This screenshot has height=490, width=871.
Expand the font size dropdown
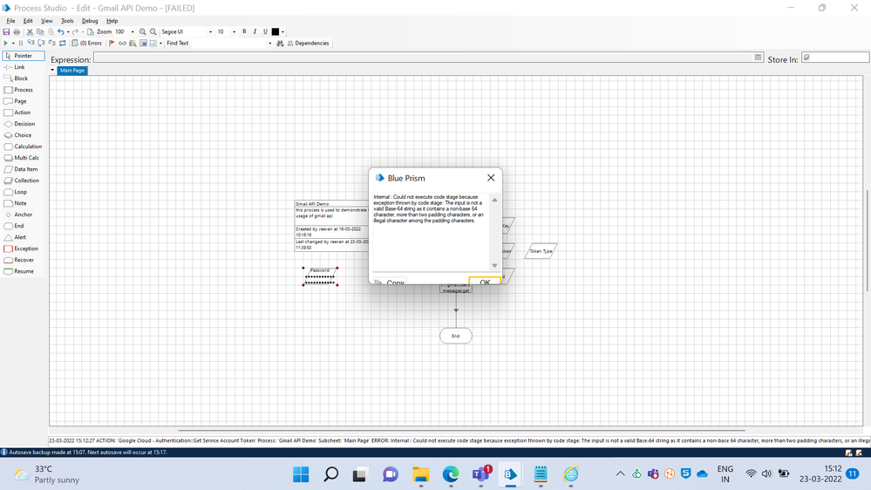(234, 32)
